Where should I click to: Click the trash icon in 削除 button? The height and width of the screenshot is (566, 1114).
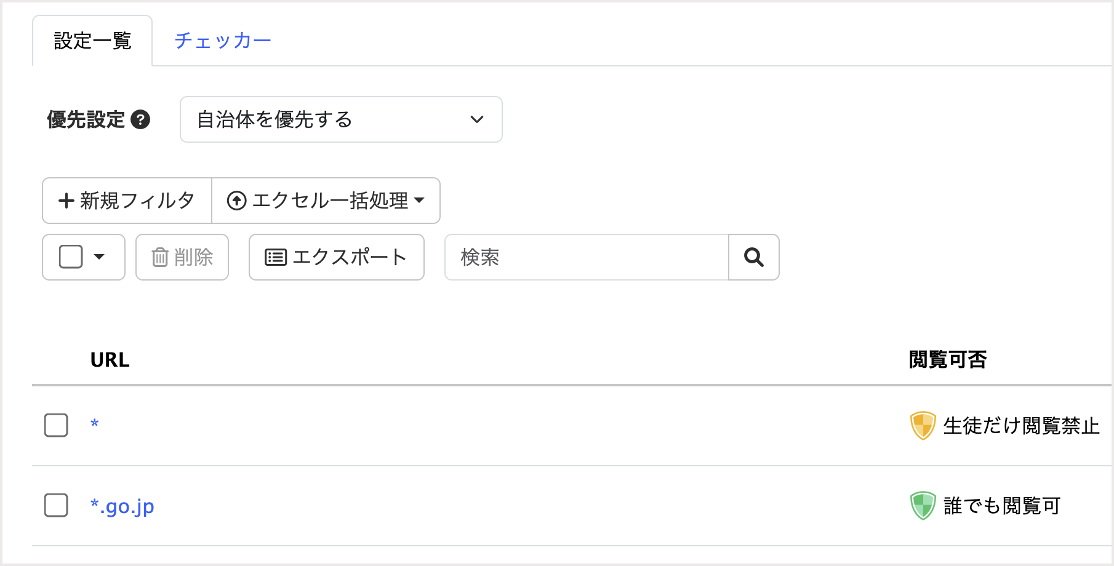point(160,257)
